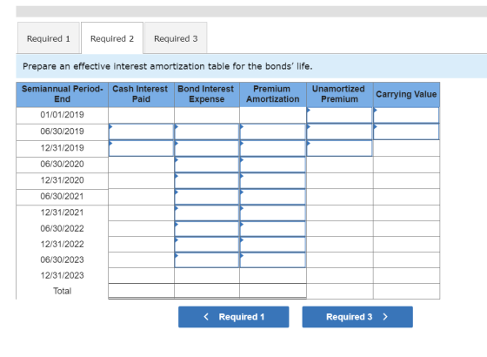Click the Total row Premium Amortization cell
Viewport: 487px width, 357px height.
coord(273,291)
